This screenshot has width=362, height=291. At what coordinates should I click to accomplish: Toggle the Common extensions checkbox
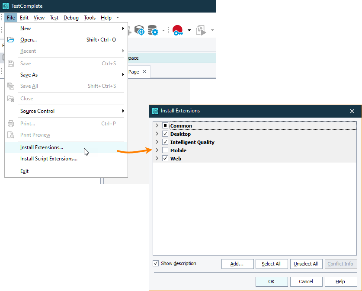pyautogui.click(x=165, y=125)
